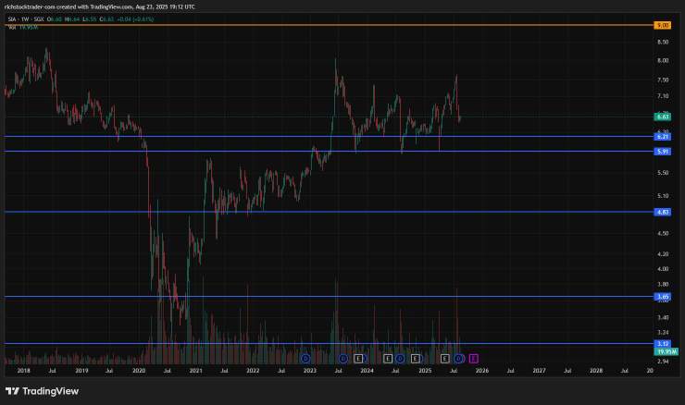Click the 7.50 tick on price axis

tap(663, 80)
